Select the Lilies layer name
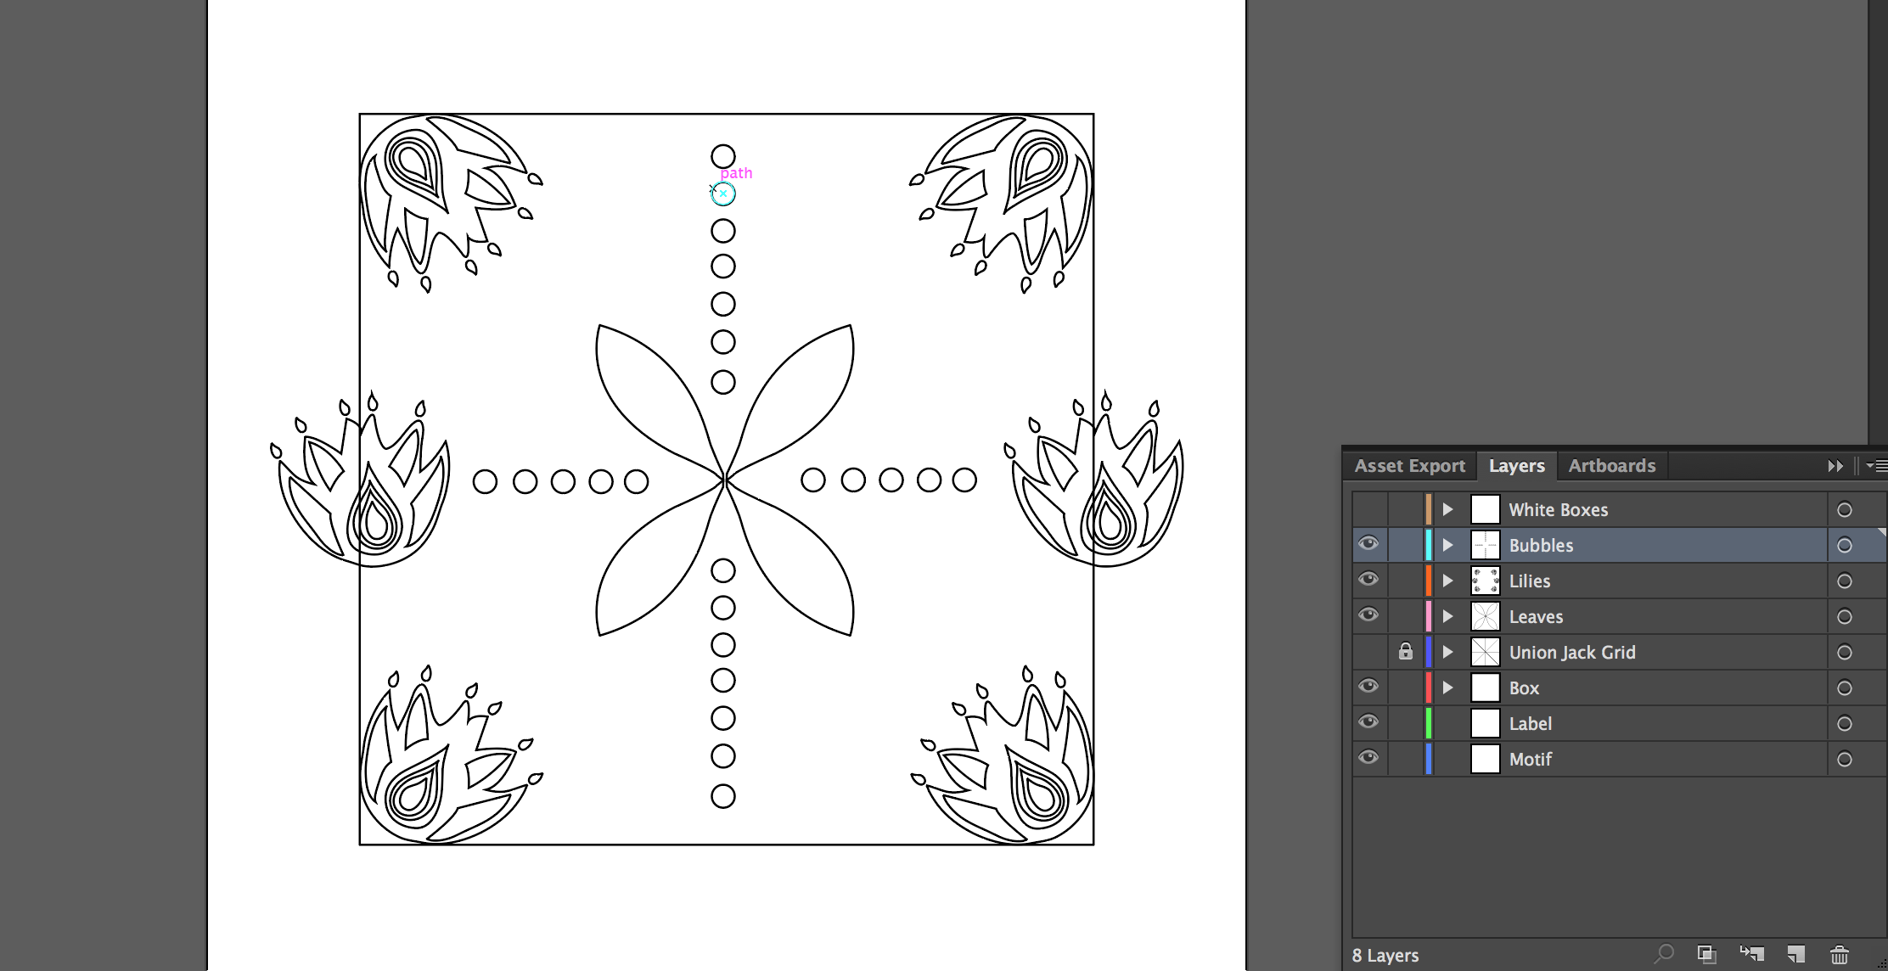Image resolution: width=1888 pixels, height=971 pixels. (1529, 581)
